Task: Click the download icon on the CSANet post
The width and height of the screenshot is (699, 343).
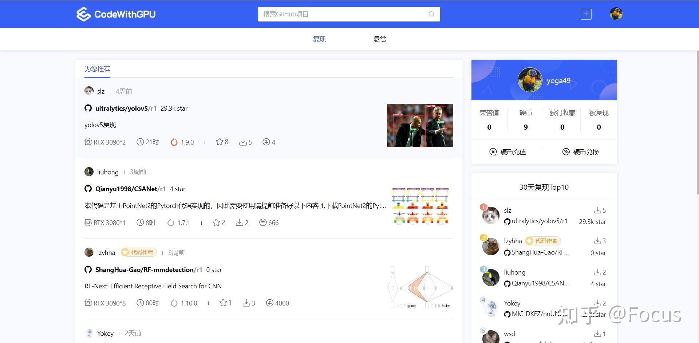Action: pos(240,222)
